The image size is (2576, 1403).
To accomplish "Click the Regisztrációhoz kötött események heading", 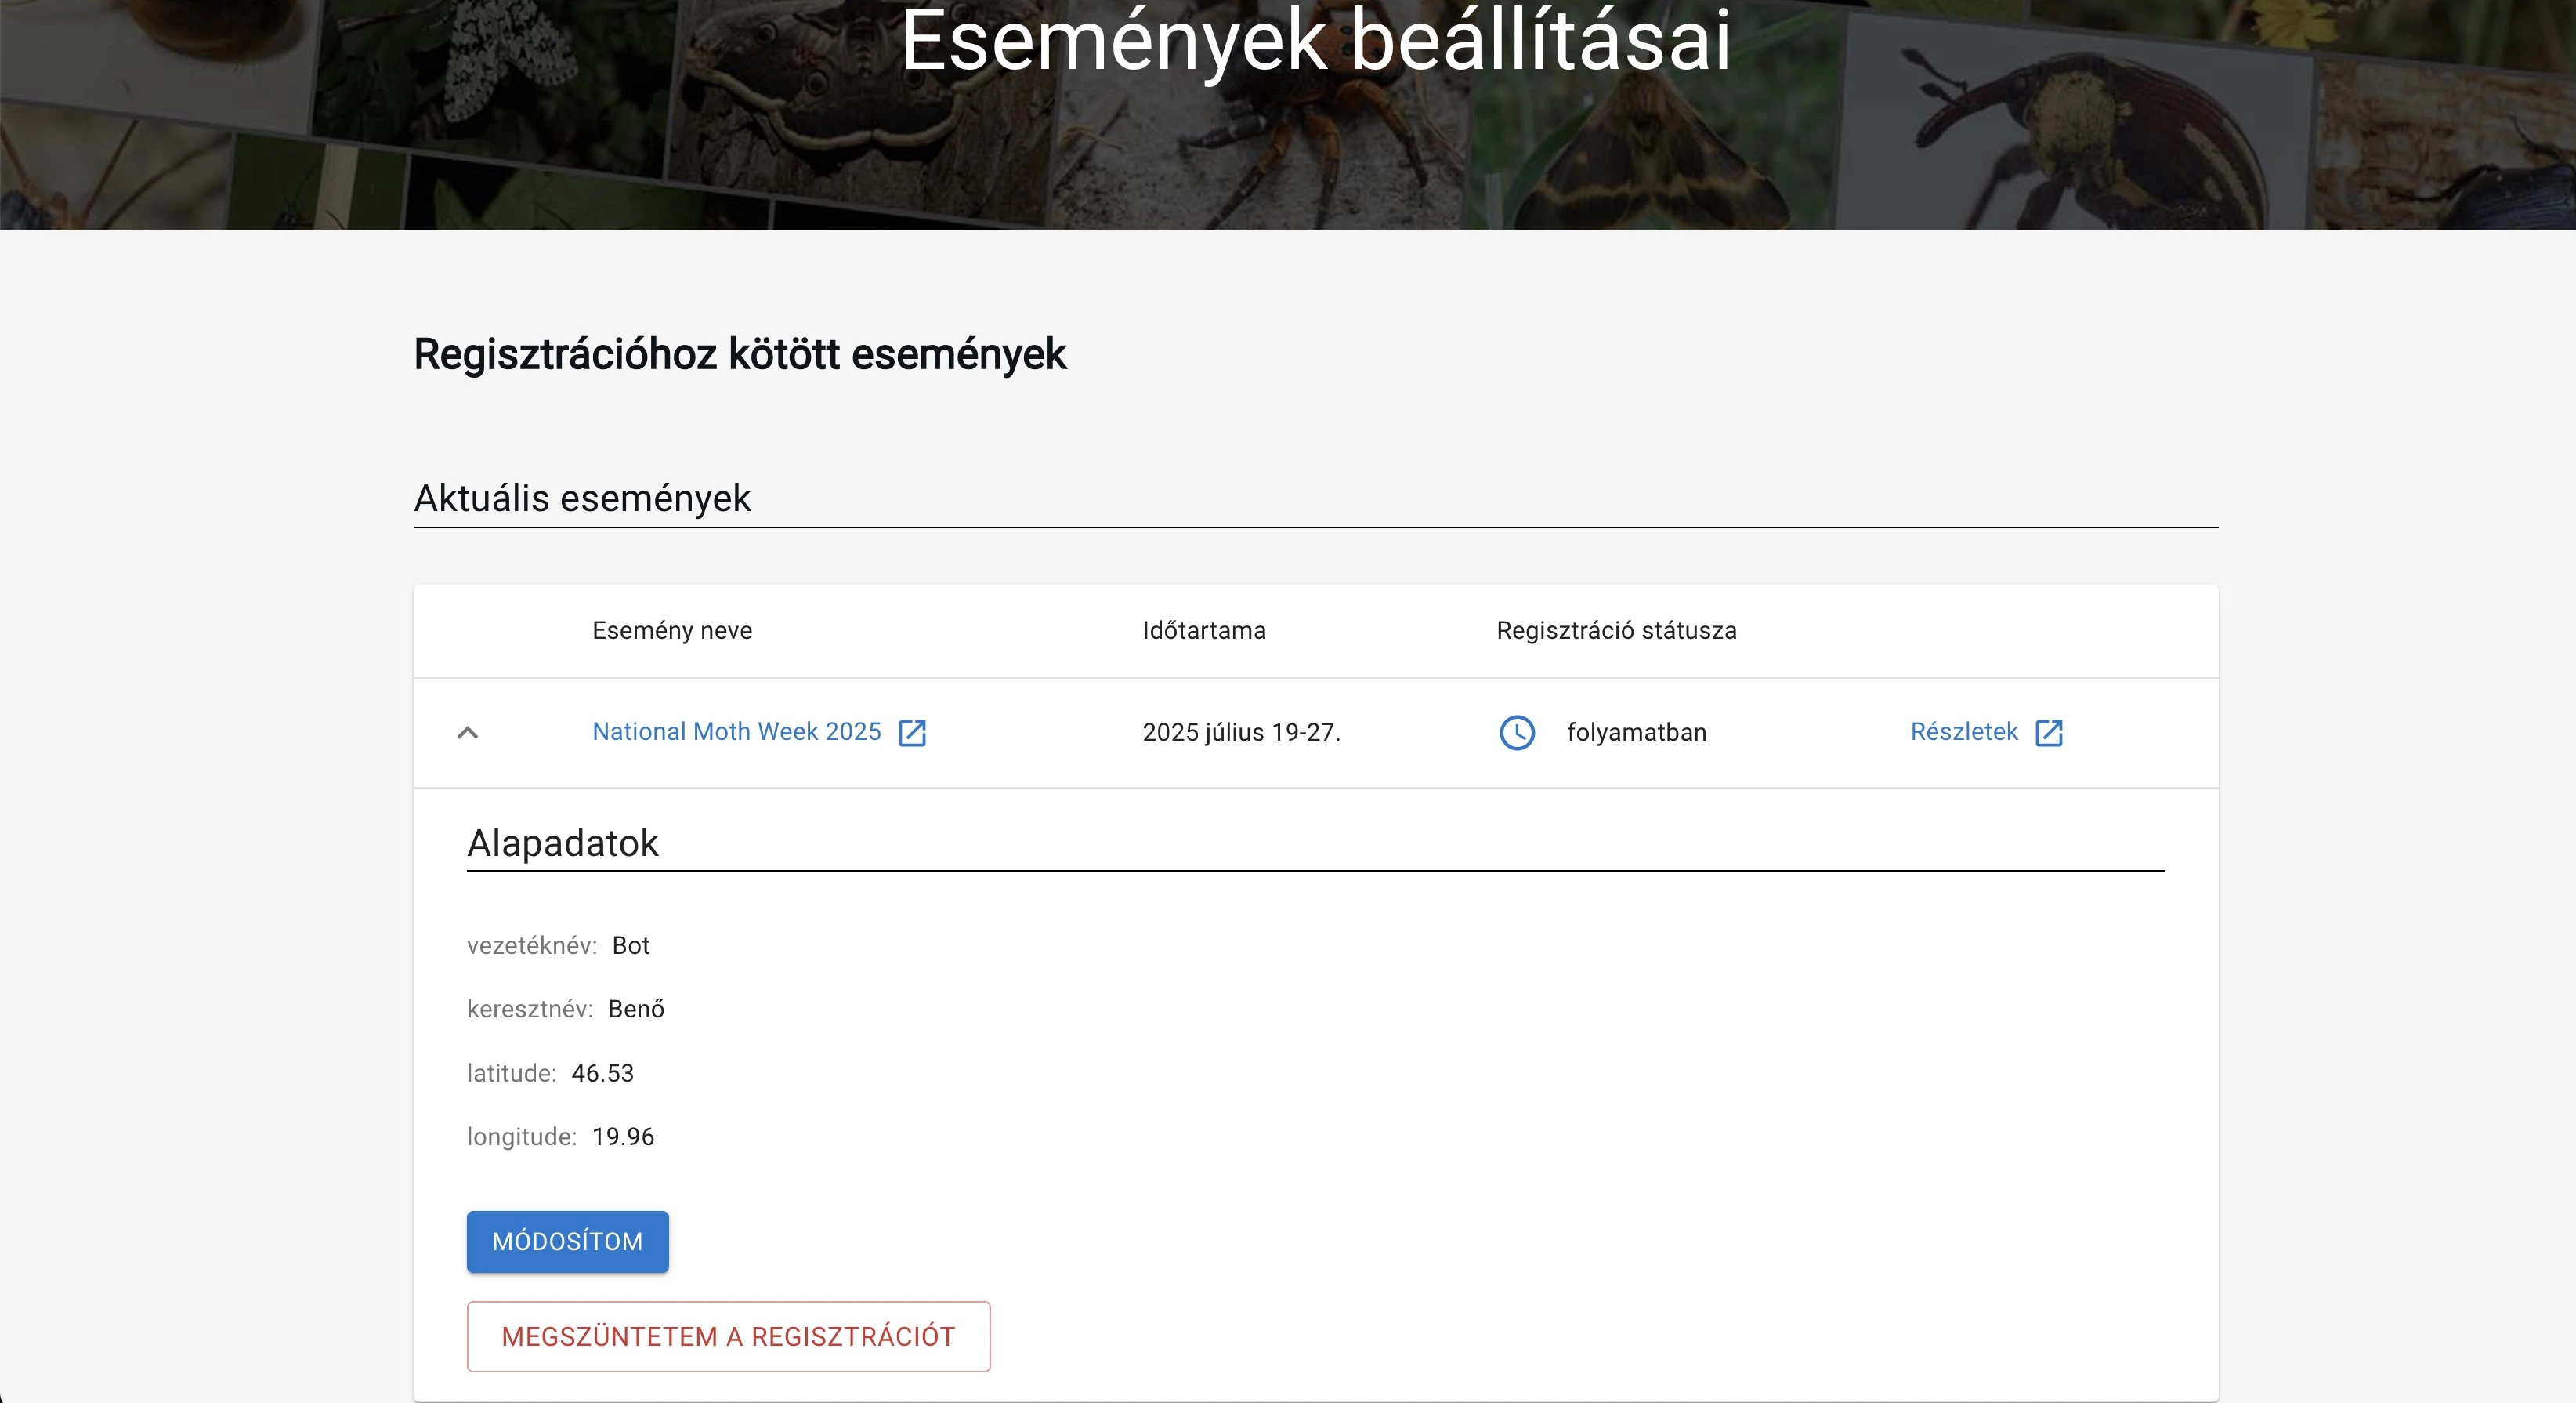I will click(x=739, y=353).
